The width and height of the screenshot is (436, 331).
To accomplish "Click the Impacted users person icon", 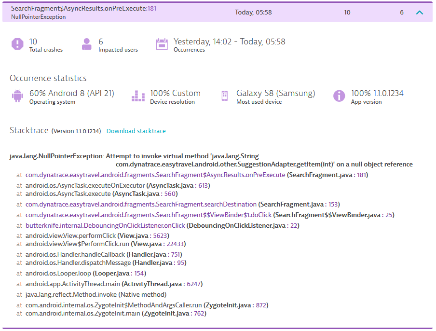I will pyautogui.click(x=87, y=44).
